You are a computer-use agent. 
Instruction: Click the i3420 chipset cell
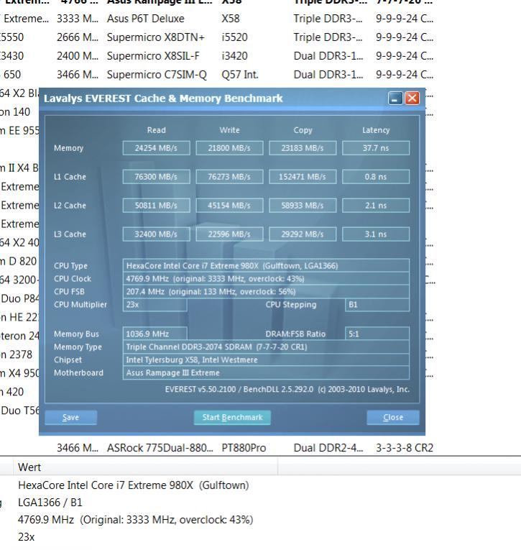pyautogui.click(x=234, y=56)
